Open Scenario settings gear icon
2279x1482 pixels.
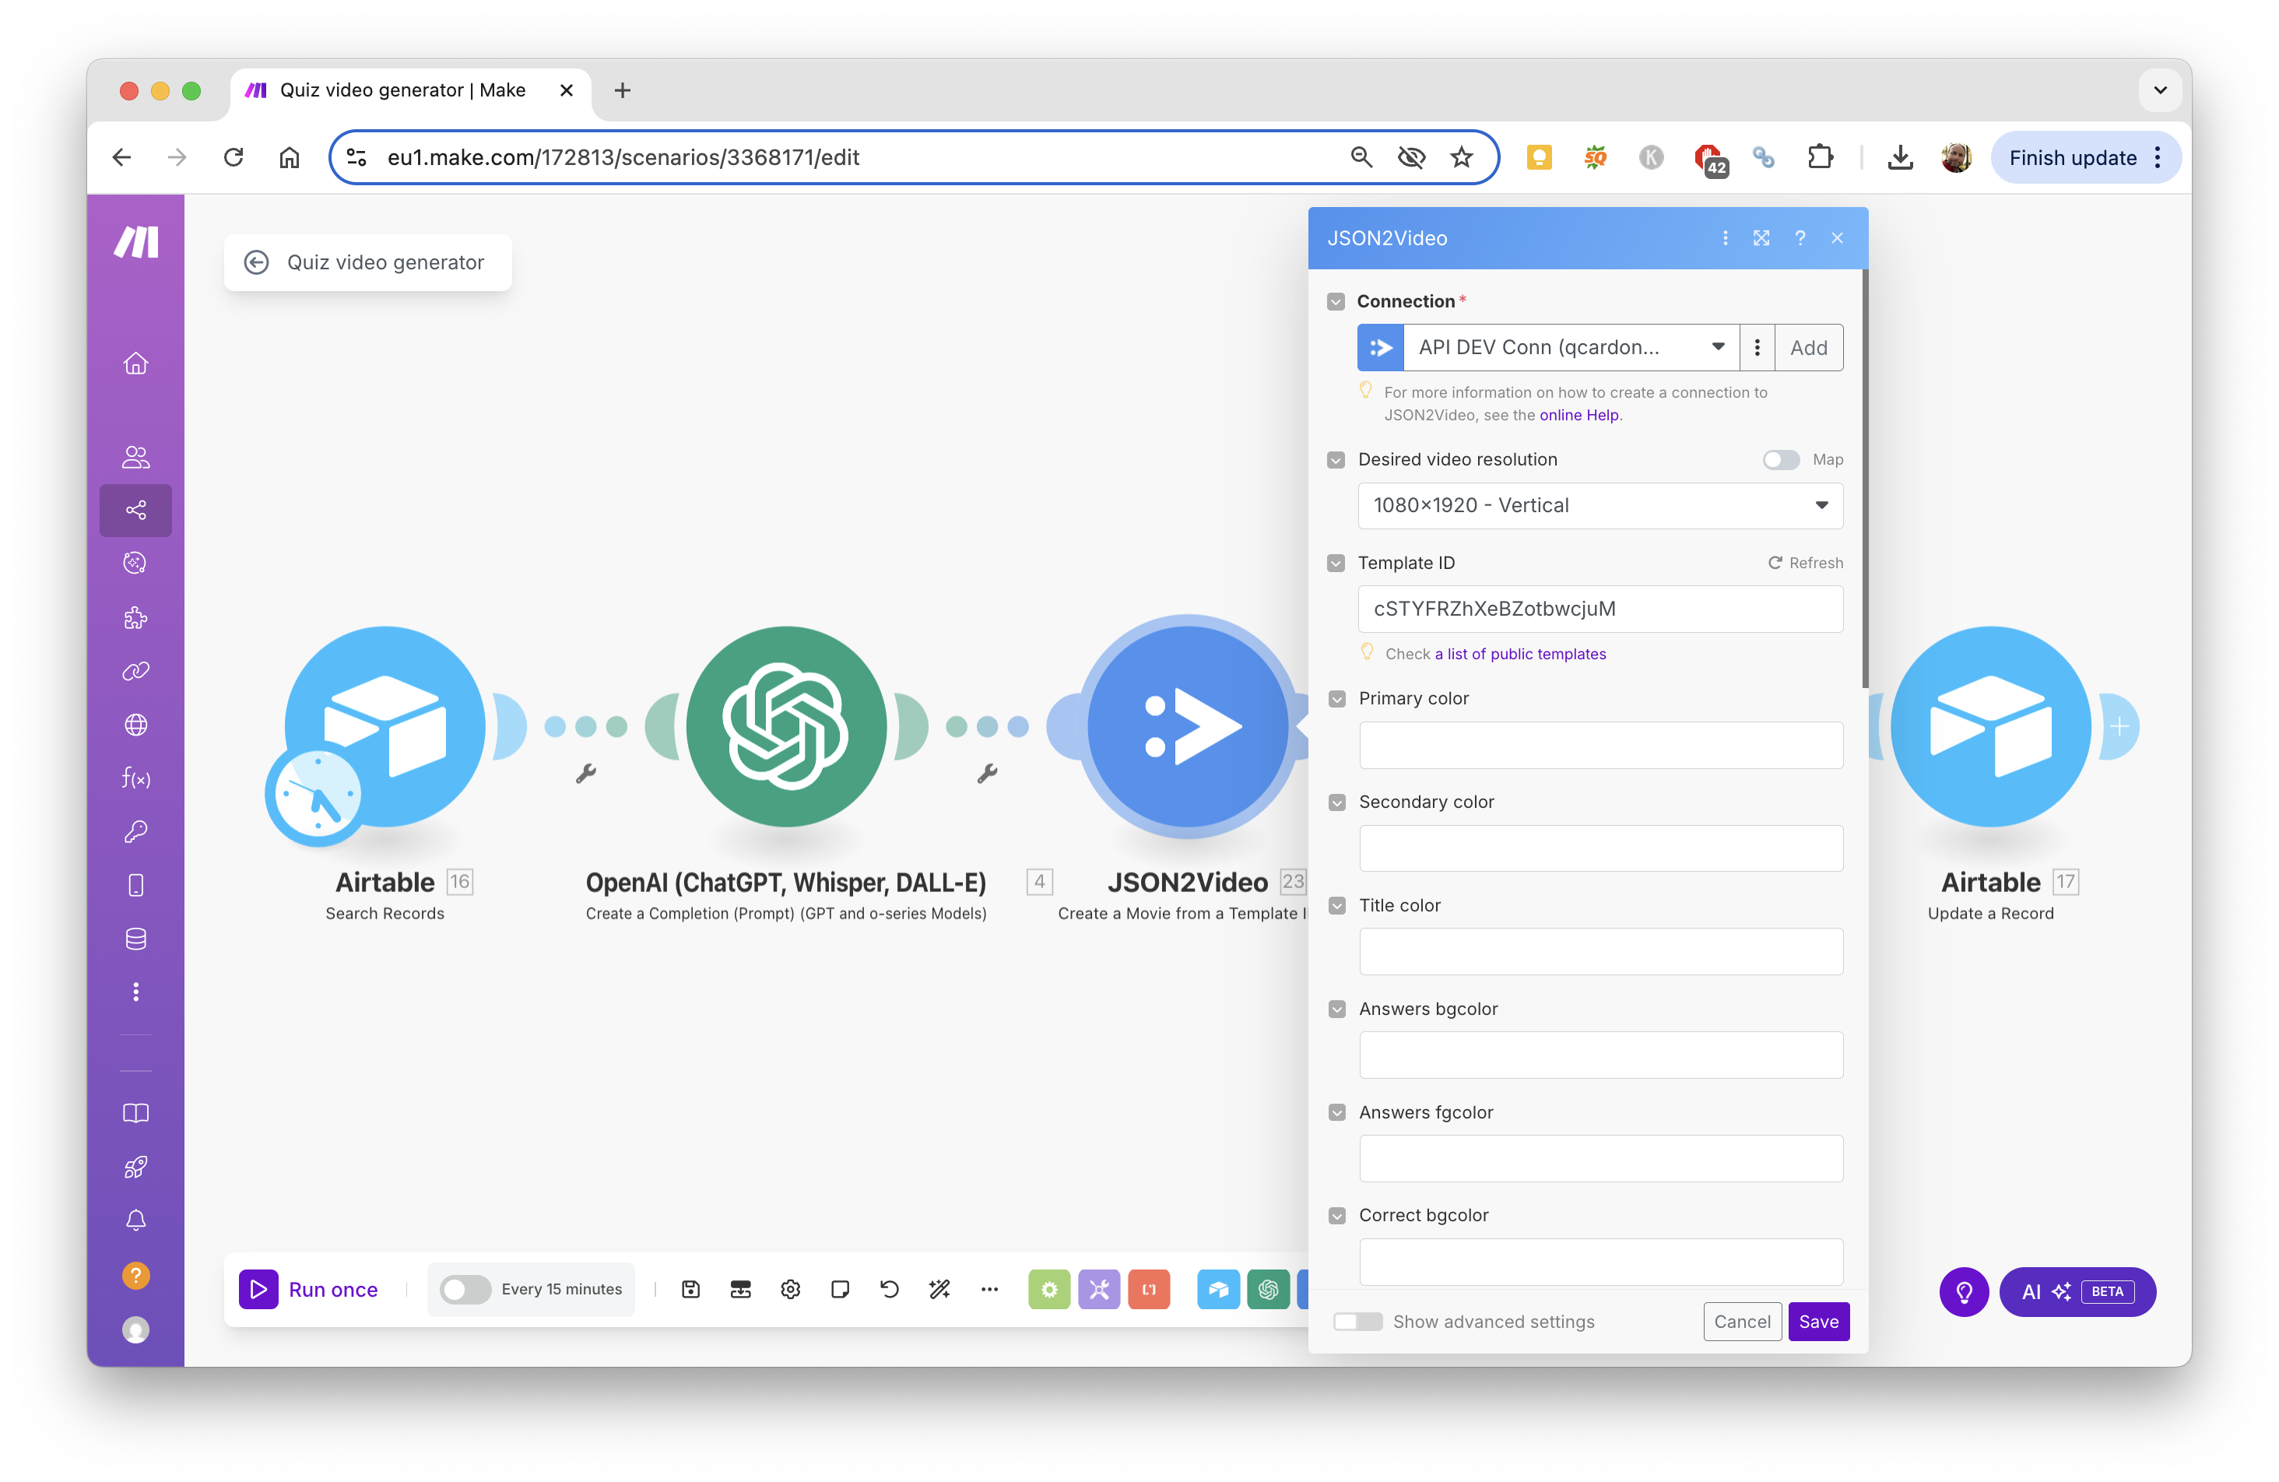coord(790,1290)
